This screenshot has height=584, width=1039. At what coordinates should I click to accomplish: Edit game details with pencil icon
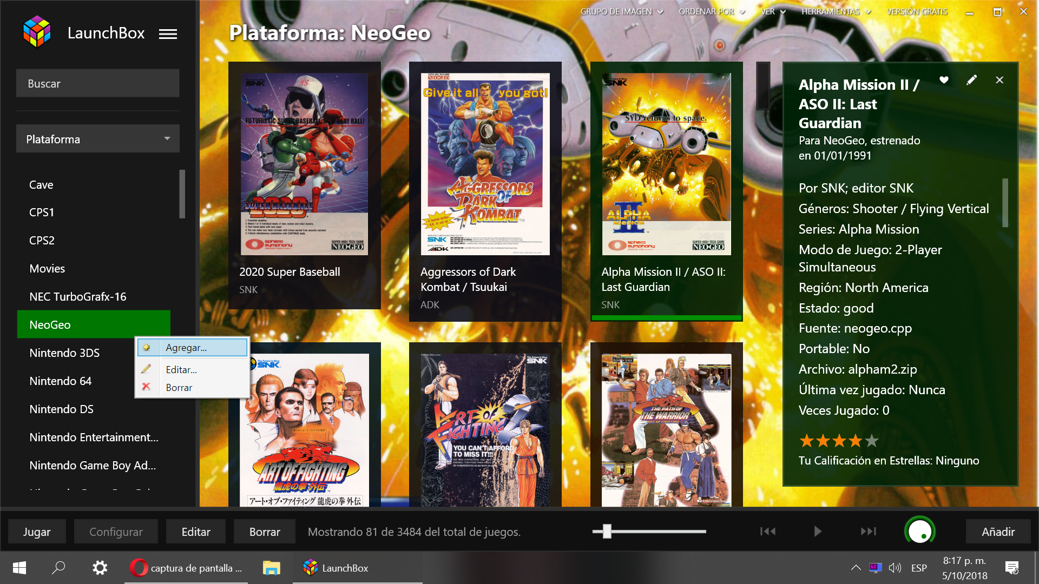972,80
